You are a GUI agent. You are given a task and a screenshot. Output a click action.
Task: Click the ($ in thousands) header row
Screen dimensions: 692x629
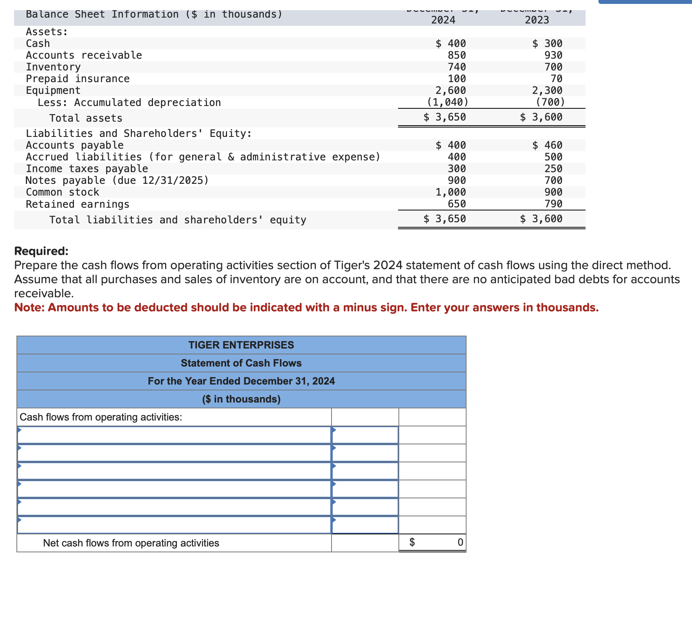241,399
